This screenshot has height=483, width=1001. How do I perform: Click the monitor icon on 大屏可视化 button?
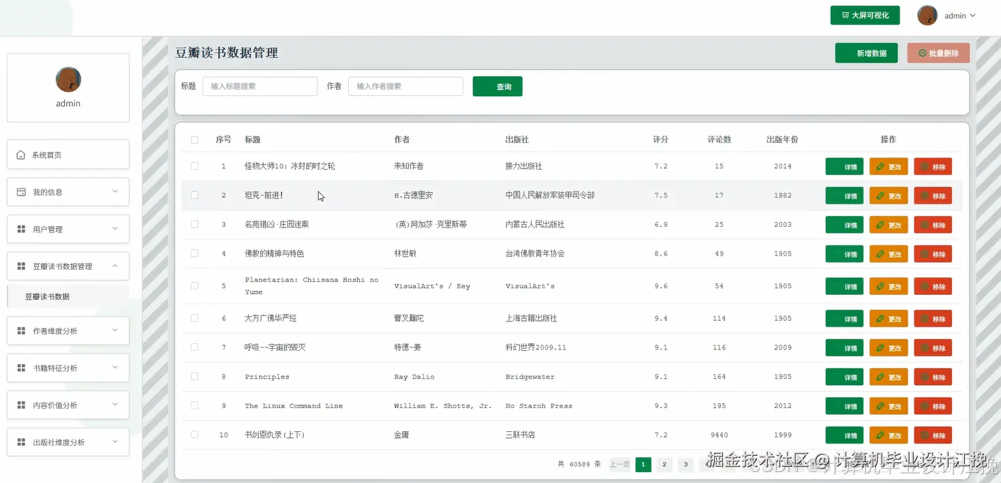(846, 15)
